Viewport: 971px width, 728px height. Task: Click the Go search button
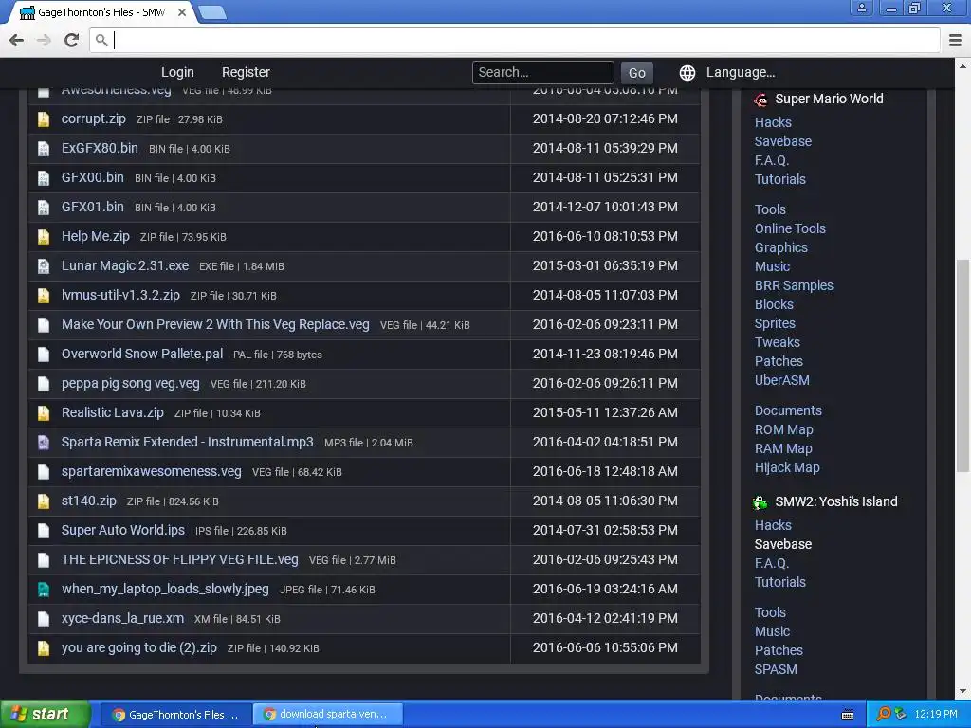coord(636,73)
